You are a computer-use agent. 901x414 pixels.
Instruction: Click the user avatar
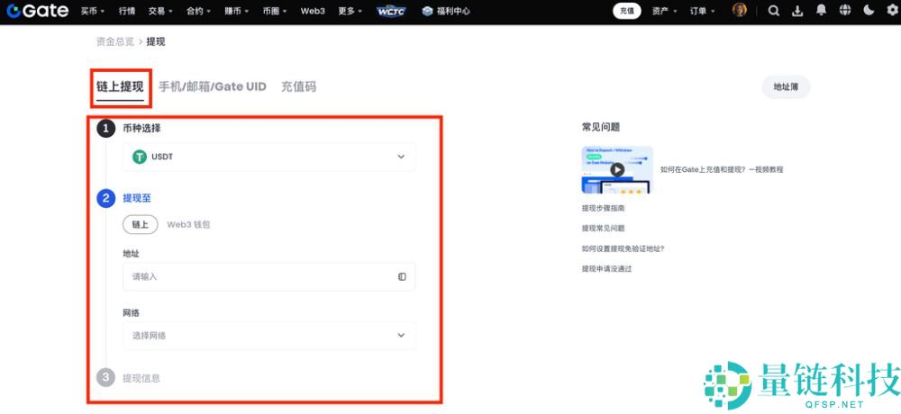[740, 10]
